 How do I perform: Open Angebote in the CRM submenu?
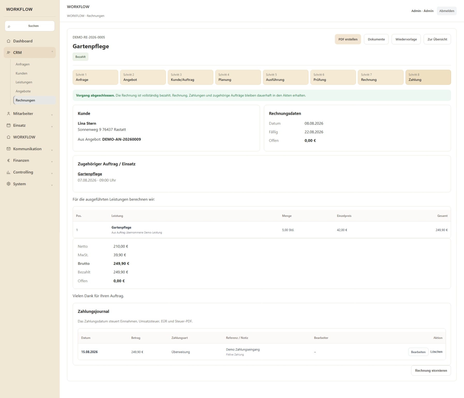(x=34, y=91)
